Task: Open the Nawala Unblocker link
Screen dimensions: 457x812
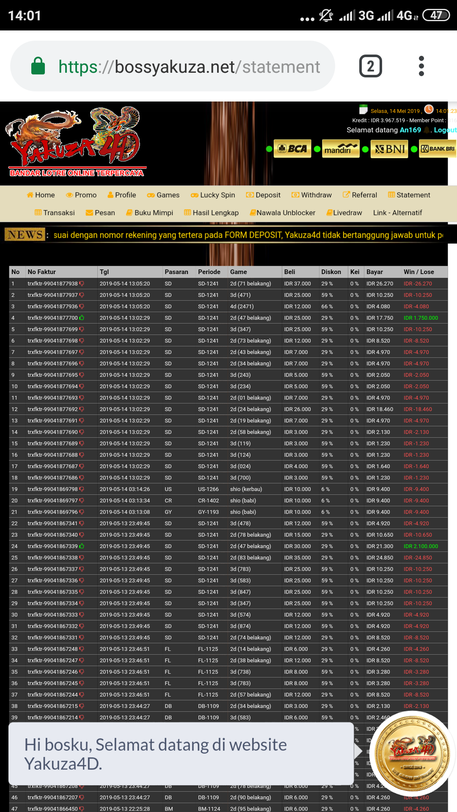Action: pyautogui.click(x=282, y=213)
